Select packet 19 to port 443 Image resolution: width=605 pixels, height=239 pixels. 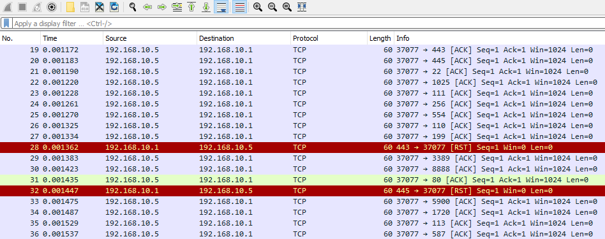pos(302,50)
